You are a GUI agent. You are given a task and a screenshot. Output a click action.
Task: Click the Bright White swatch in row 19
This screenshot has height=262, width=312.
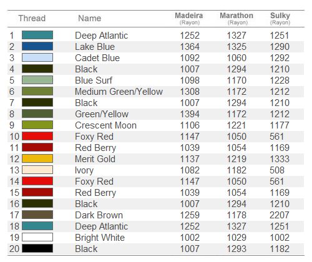pyautogui.click(x=37, y=237)
